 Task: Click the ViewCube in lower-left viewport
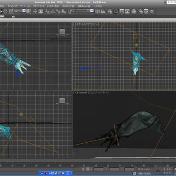62,101
